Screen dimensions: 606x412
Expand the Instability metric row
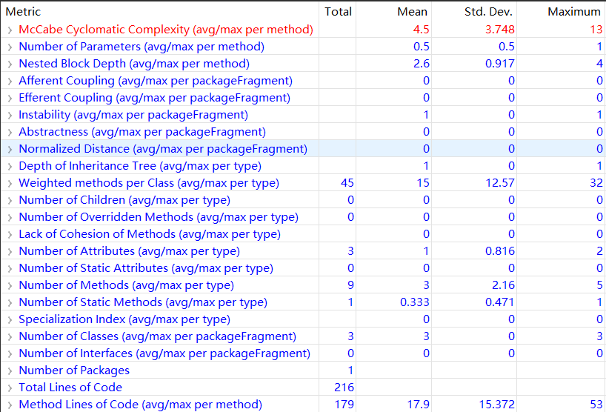pyautogui.click(x=10, y=115)
